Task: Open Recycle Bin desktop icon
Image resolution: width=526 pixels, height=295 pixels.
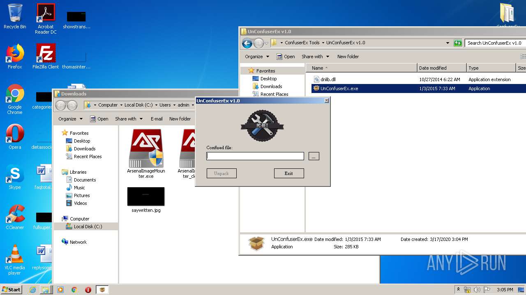Action: 15,16
